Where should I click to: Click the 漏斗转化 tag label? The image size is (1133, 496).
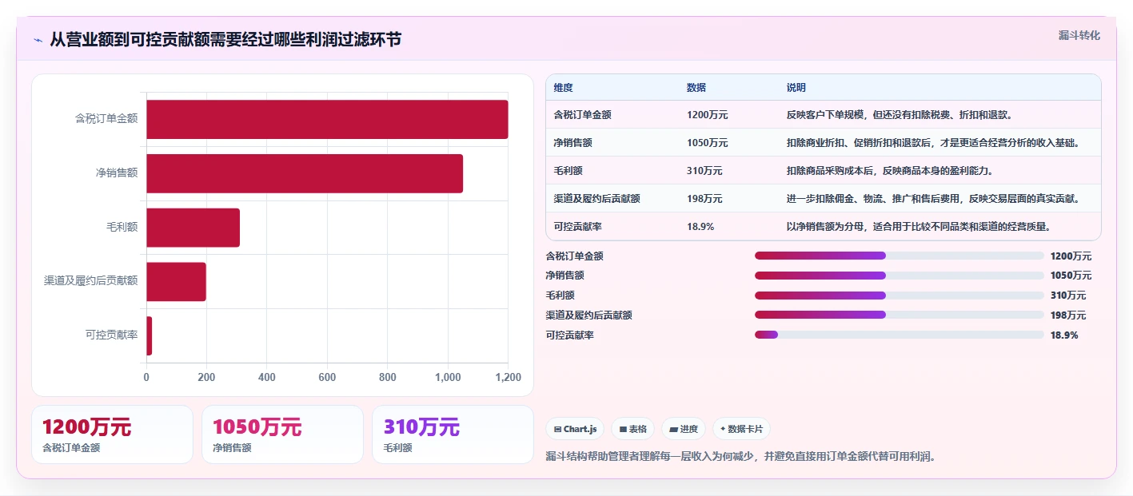click(x=1079, y=35)
